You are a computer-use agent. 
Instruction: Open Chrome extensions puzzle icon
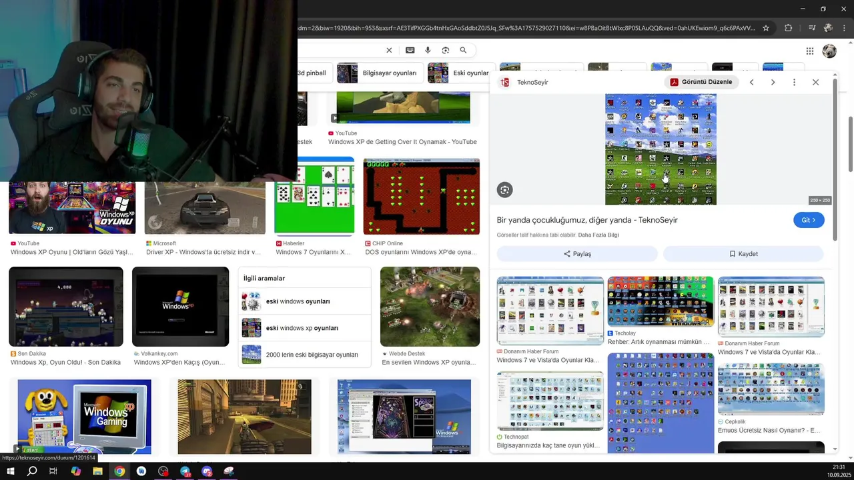pos(788,28)
